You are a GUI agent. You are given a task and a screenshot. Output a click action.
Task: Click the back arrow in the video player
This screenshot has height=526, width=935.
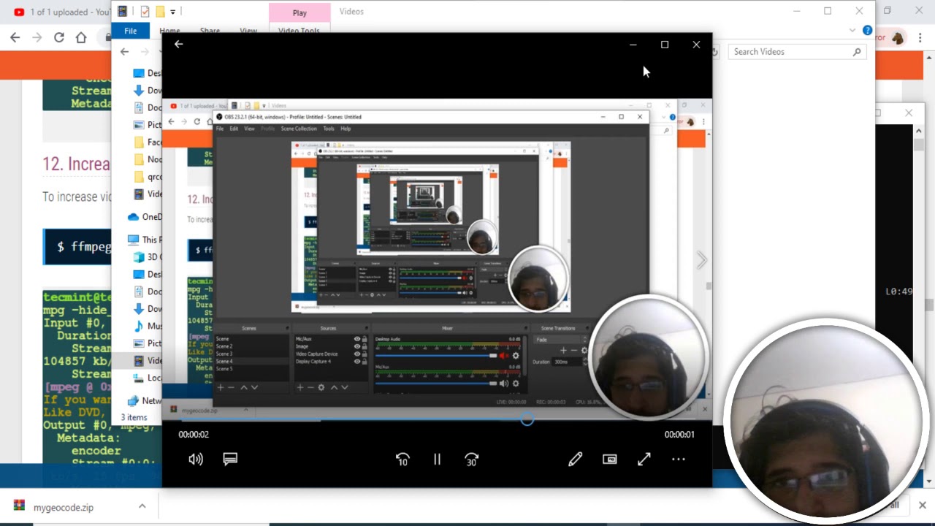[178, 45]
